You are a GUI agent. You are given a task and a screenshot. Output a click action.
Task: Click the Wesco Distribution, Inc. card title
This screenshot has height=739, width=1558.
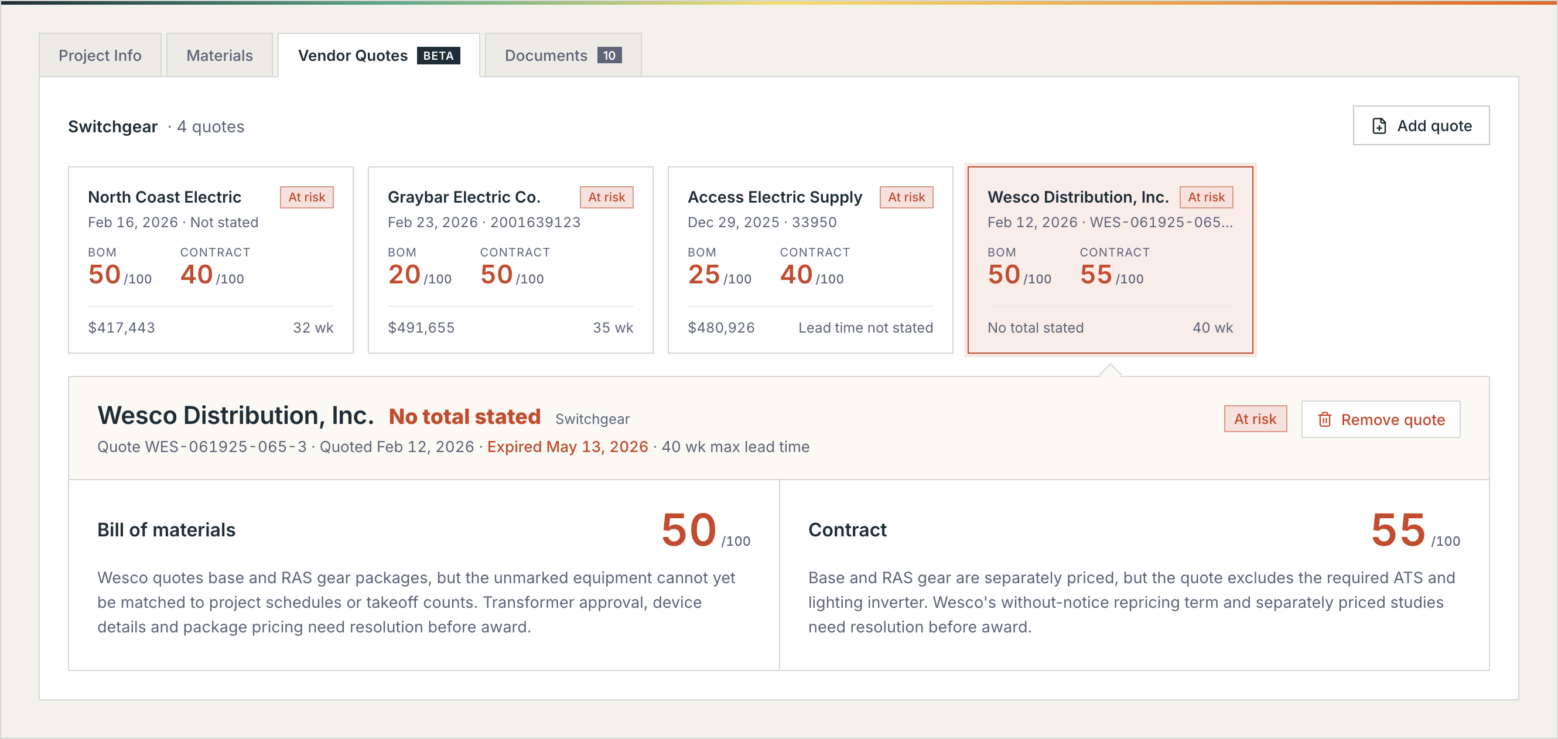coord(1078,197)
